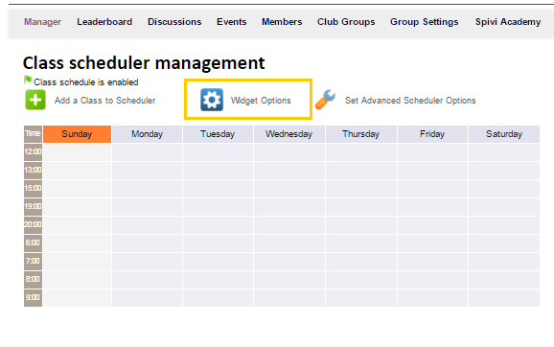
Task: Select the Members navigation item
Action: pyautogui.click(x=282, y=22)
